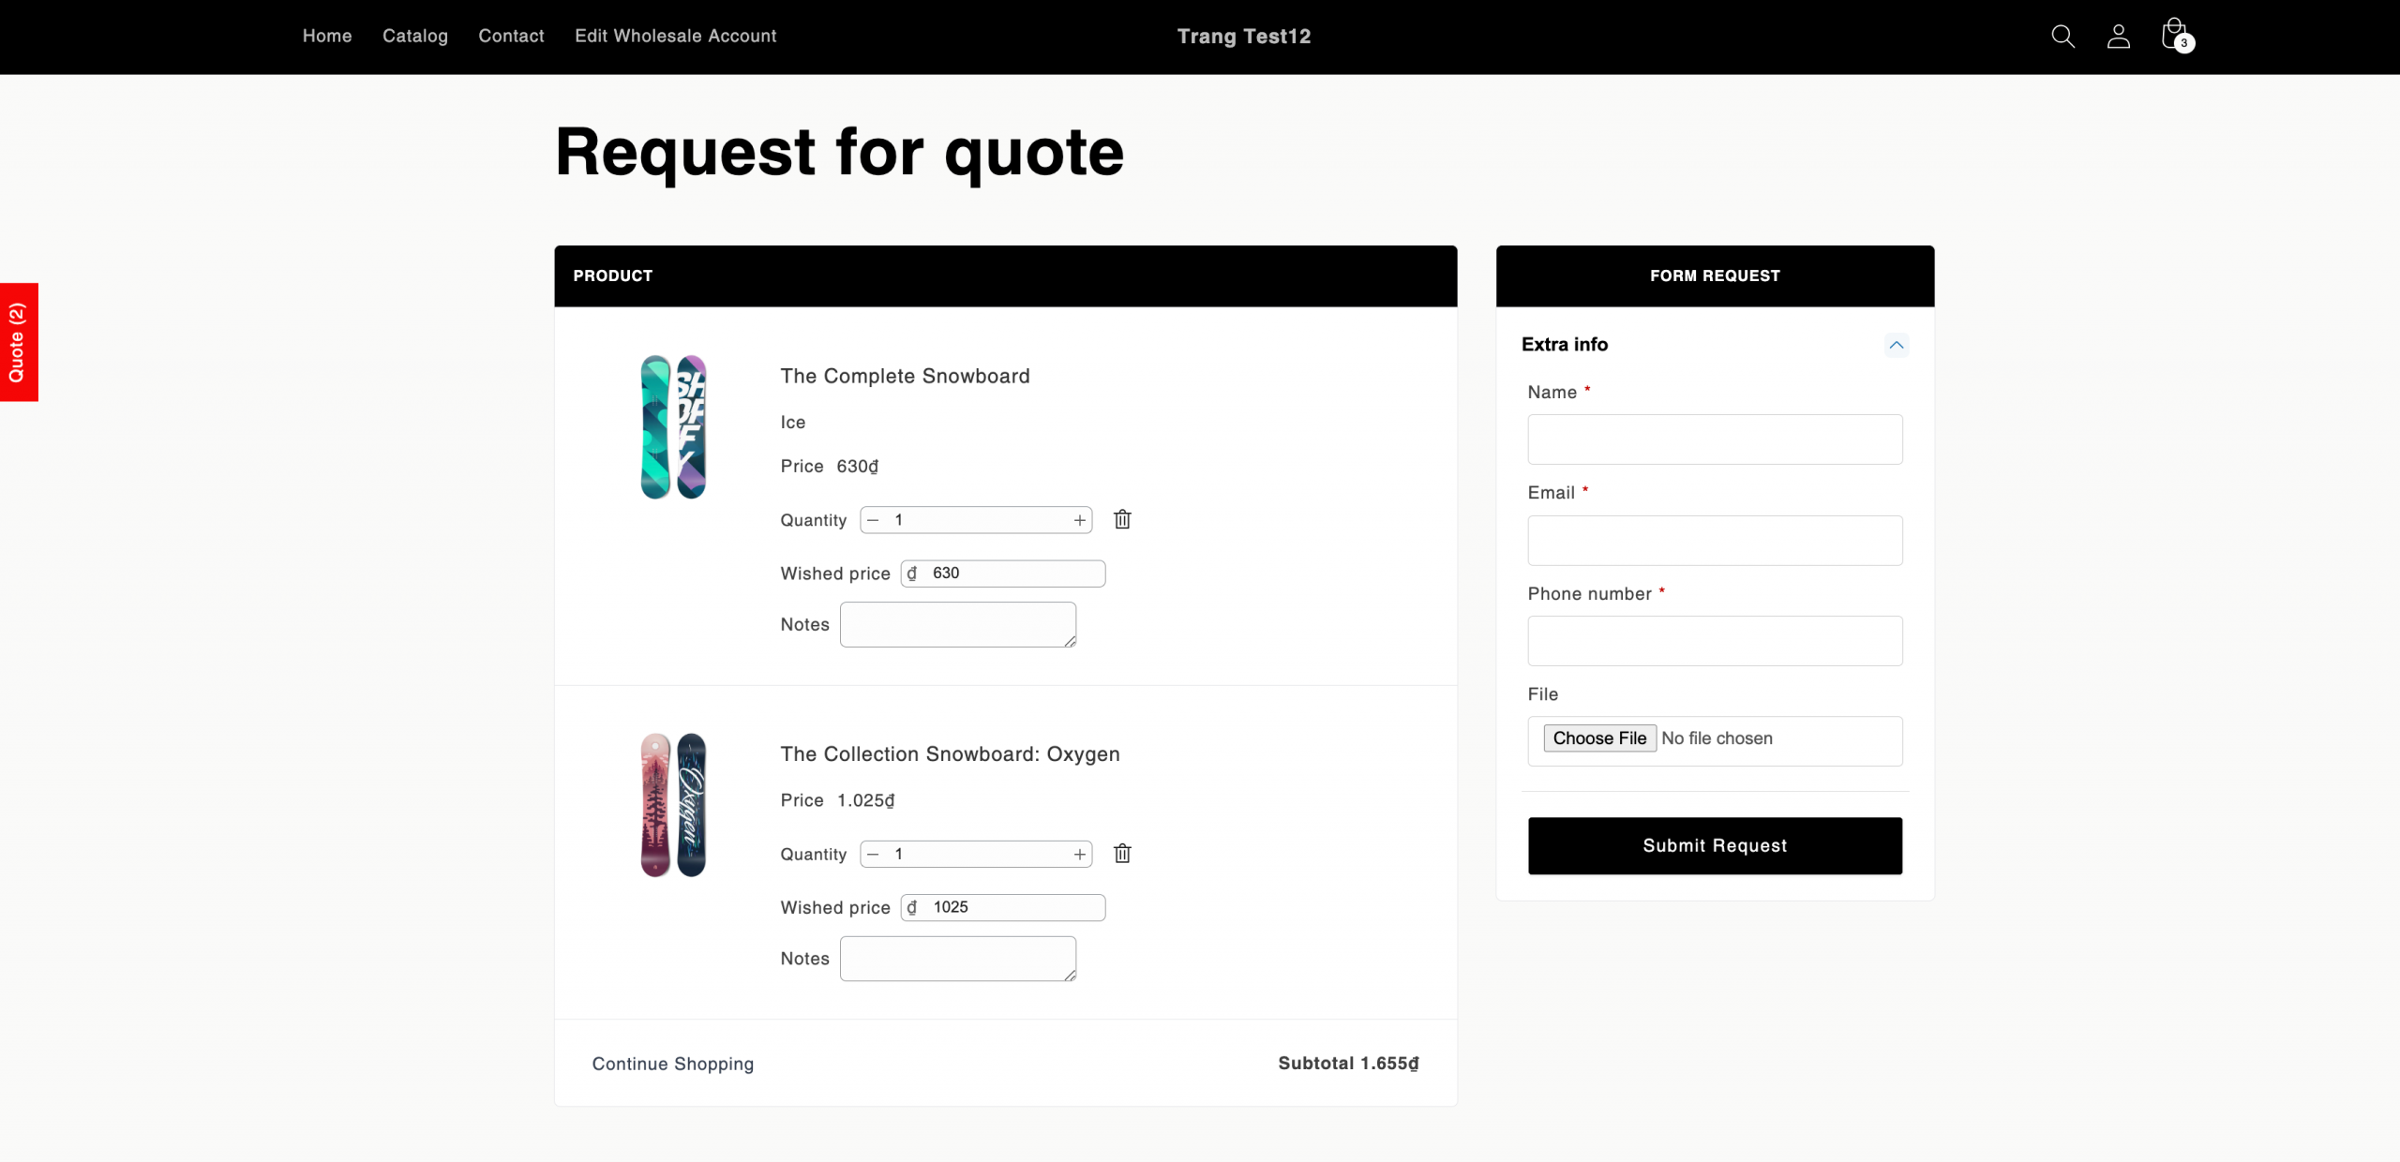
Task: Click Notes box for The Complete Snowboard
Action: [x=957, y=624]
